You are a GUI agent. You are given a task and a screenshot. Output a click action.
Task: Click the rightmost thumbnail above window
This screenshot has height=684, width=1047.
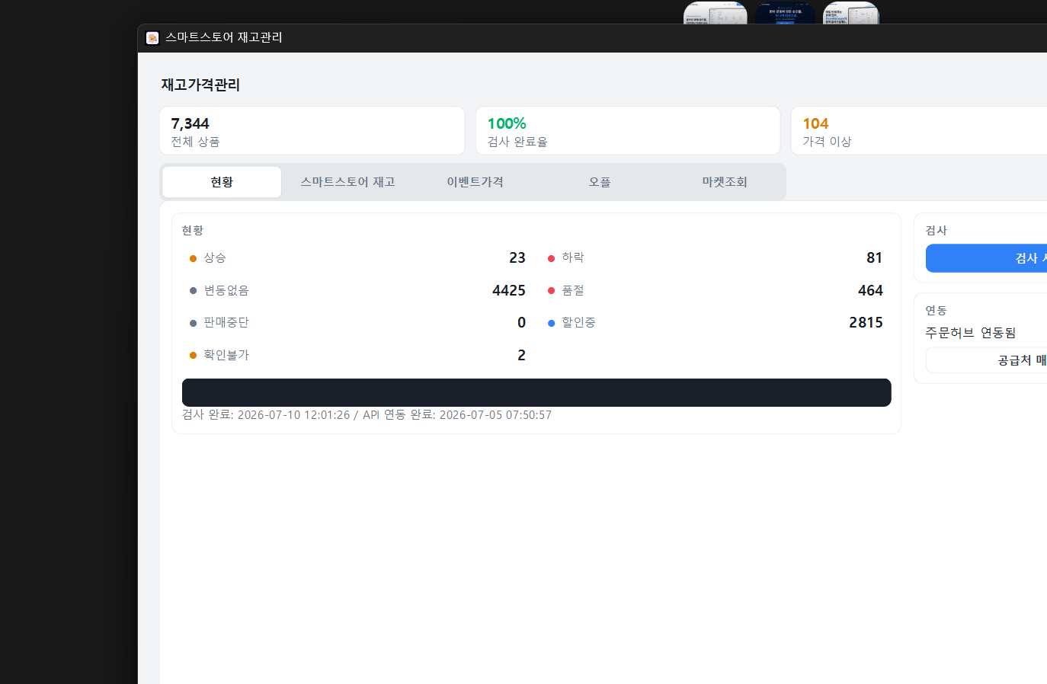[851, 13]
